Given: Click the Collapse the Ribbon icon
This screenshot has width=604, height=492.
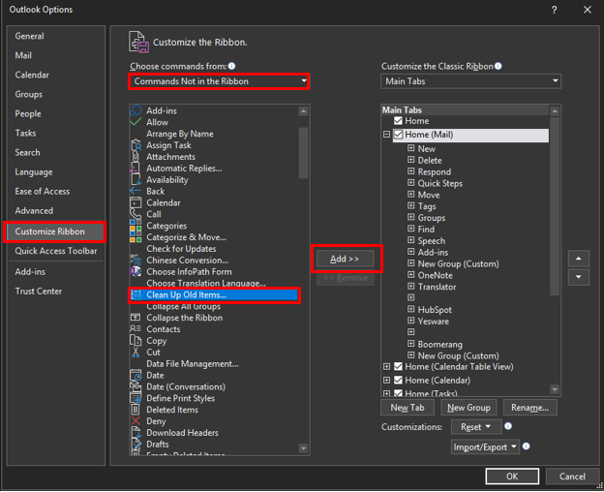Looking at the screenshot, I should click(136, 318).
